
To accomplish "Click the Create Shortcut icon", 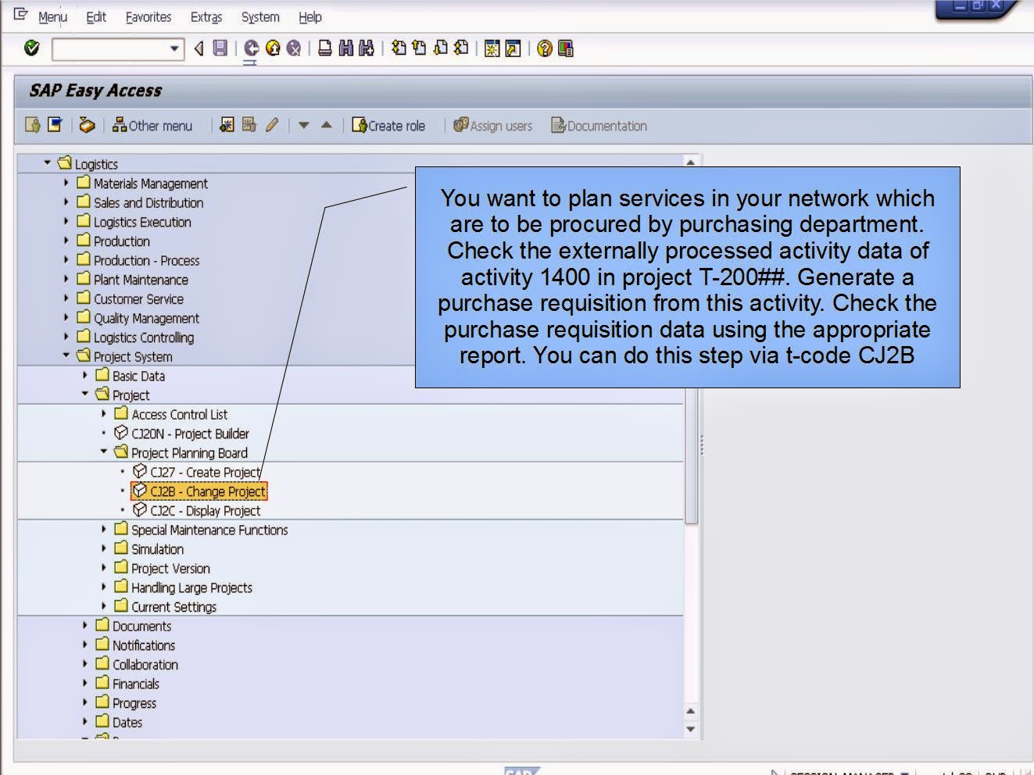I will (x=513, y=48).
